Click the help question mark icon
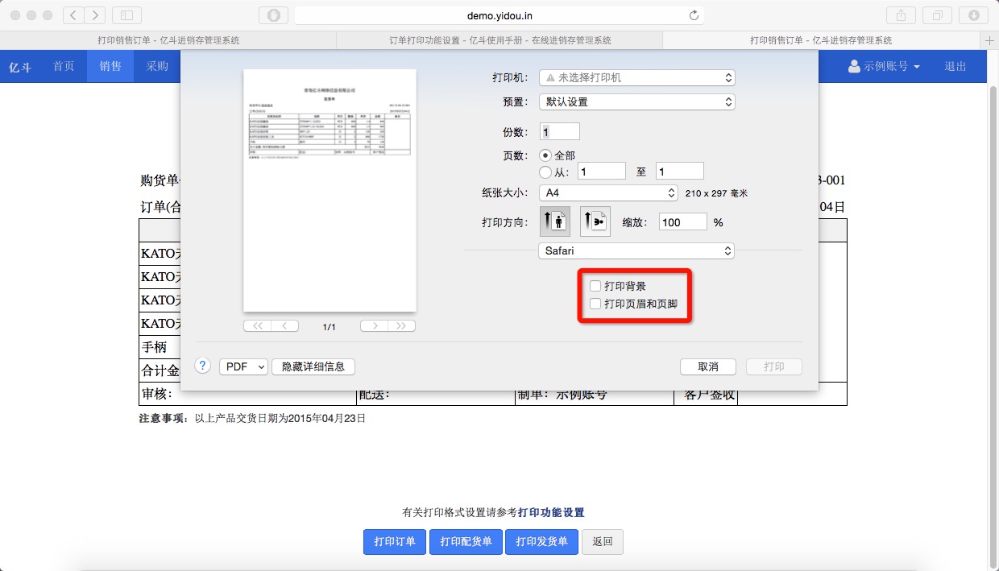The height and width of the screenshot is (571, 999). pos(203,366)
